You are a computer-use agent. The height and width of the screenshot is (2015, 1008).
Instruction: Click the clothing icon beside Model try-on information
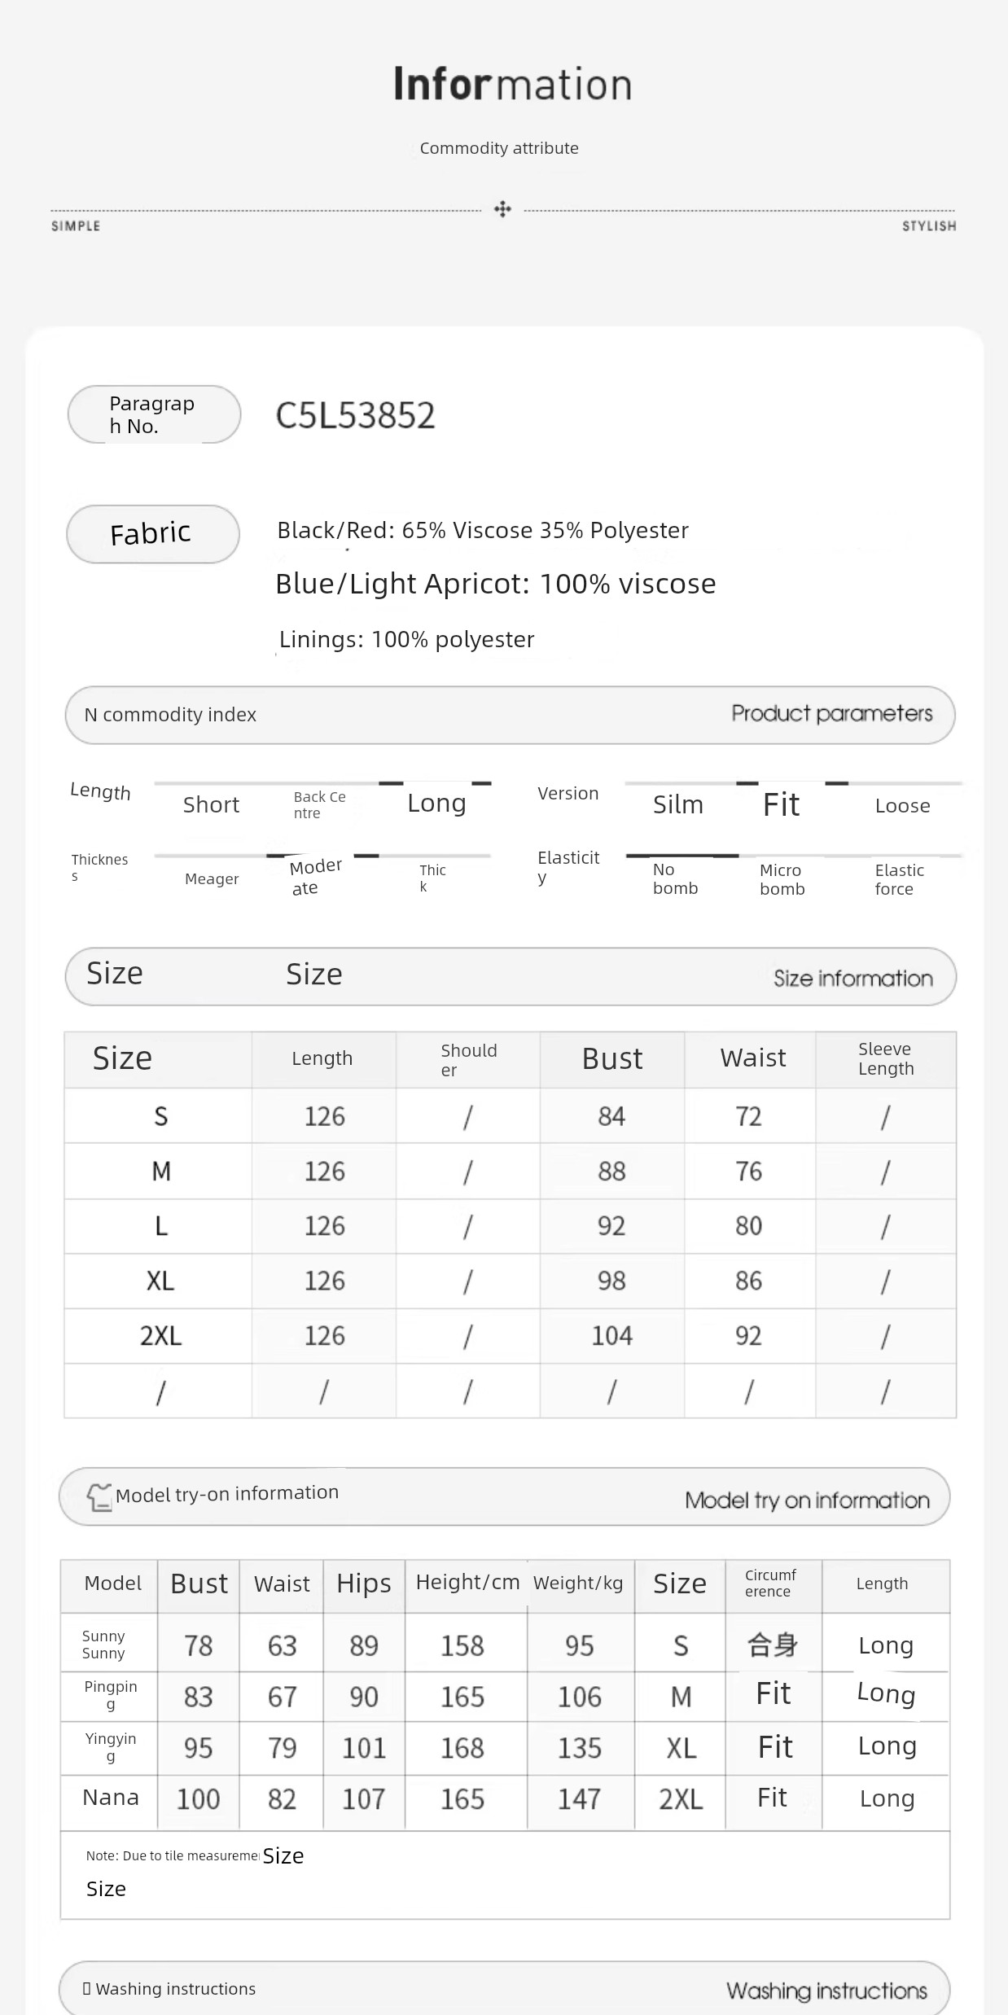(99, 1496)
